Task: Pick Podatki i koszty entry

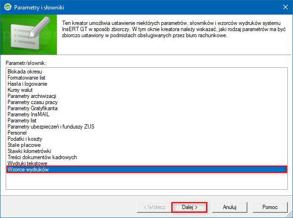Action: click(147, 139)
